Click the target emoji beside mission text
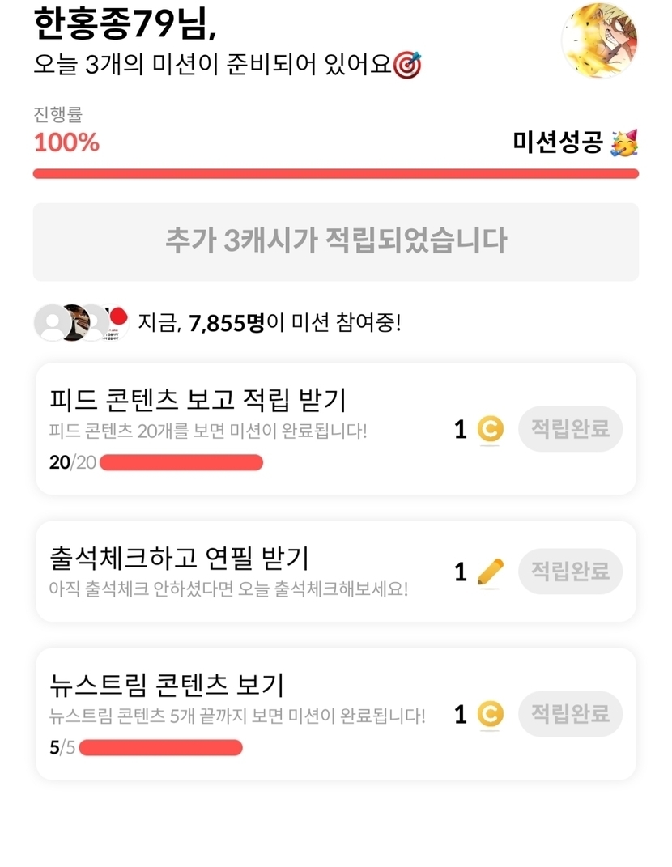 click(x=407, y=66)
